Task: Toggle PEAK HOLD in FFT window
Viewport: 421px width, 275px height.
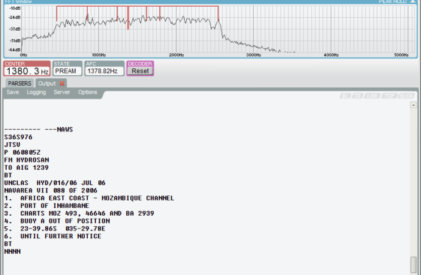Action: click(392, 2)
